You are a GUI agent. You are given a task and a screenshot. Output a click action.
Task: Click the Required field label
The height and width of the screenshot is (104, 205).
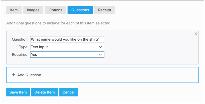tap(19, 54)
